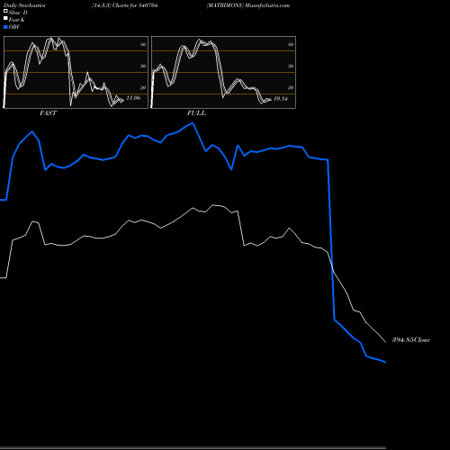The height and width of the screenshot is (450, 450).
Task: Click the 20 level label in FULL chart
Action: point(291,87)
